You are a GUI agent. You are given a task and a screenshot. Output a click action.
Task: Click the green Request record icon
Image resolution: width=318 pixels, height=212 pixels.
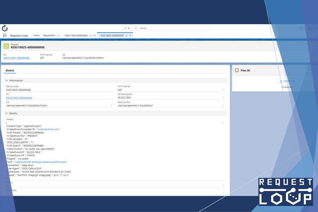6,46
